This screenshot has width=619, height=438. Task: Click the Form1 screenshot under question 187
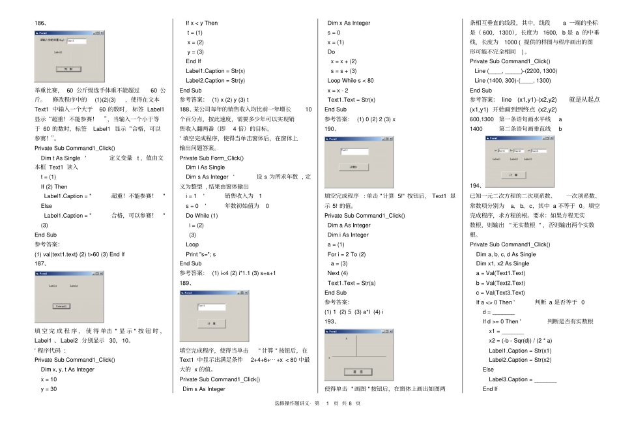pos(70,297)
